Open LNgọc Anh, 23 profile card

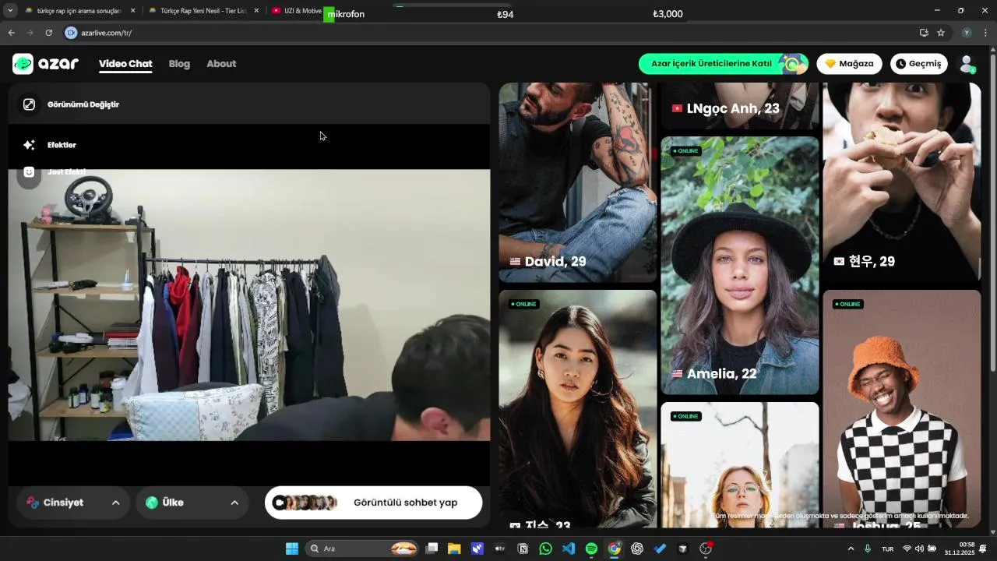click(740, 106)
